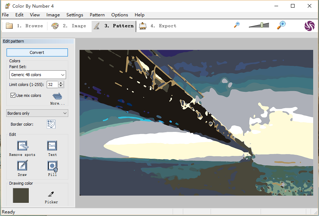The width and height of the screenshot is (319, 216).
Task: Increase the Limit colors value with up arrow
Action: tap(61, 83)
